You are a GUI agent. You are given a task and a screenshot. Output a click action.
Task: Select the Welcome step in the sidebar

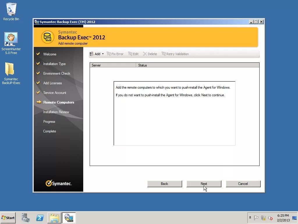coord(49,54)
